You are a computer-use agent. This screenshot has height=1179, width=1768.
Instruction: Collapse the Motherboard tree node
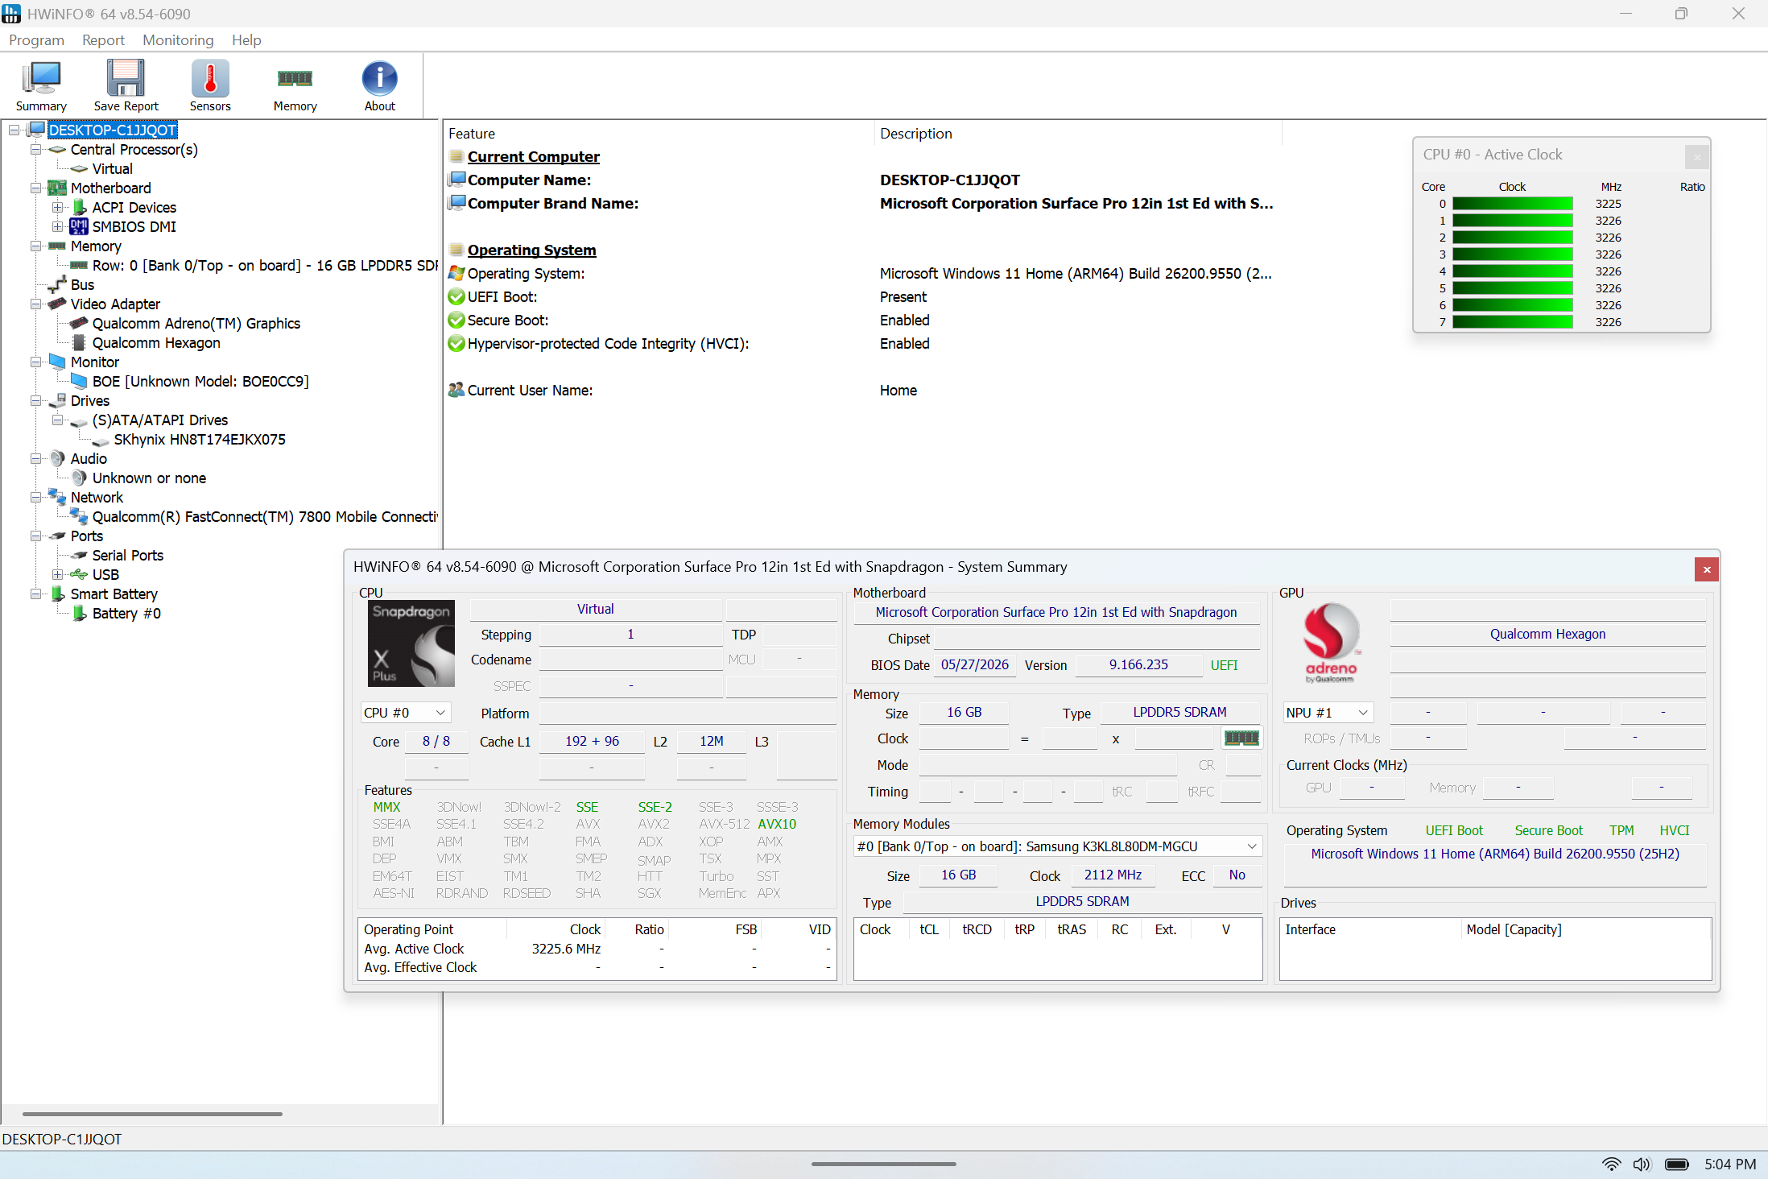click(35, 188)
